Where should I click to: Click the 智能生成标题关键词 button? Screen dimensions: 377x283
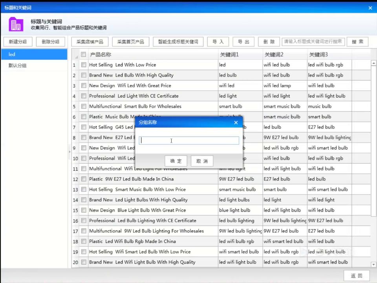pos(178,42)
